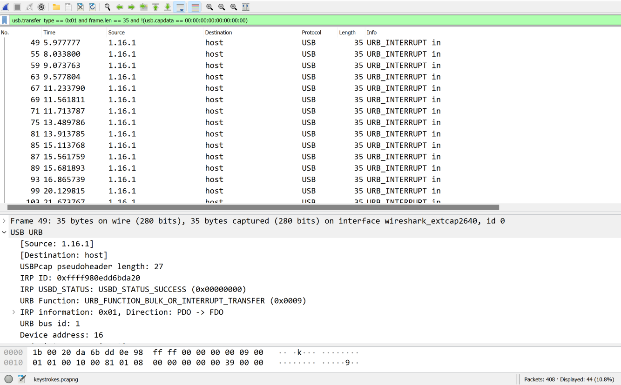Collapse the USB URB section
The height and width of the screenshot is (385, 621).
[x=4, y=232]
